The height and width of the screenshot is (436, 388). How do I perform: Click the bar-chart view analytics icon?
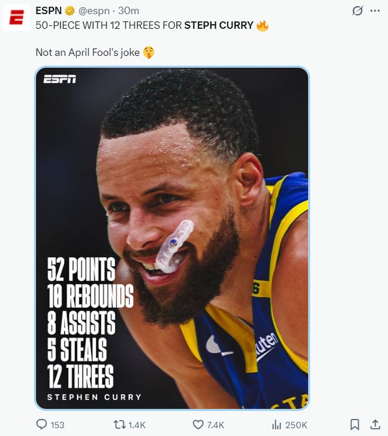coord(276,424)
